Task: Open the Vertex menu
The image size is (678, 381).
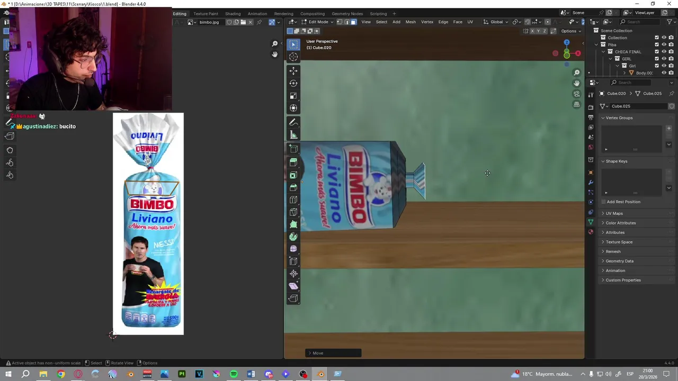Action: click(427, 22)
